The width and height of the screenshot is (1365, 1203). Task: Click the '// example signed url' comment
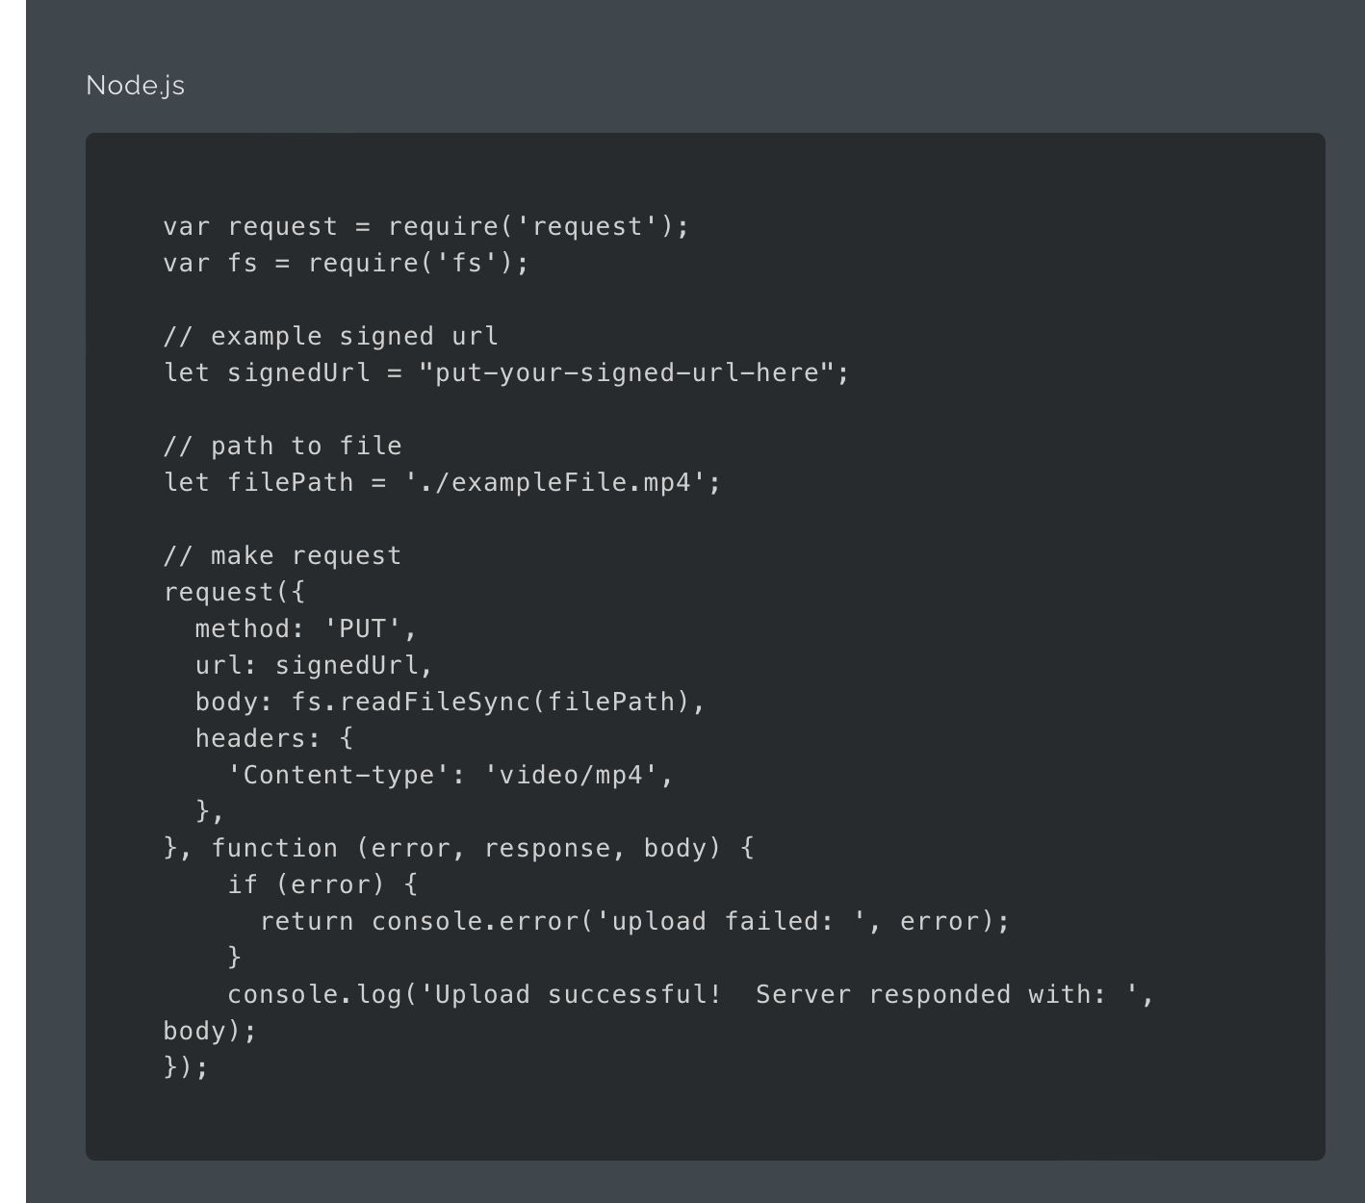(x=330, y=337)
